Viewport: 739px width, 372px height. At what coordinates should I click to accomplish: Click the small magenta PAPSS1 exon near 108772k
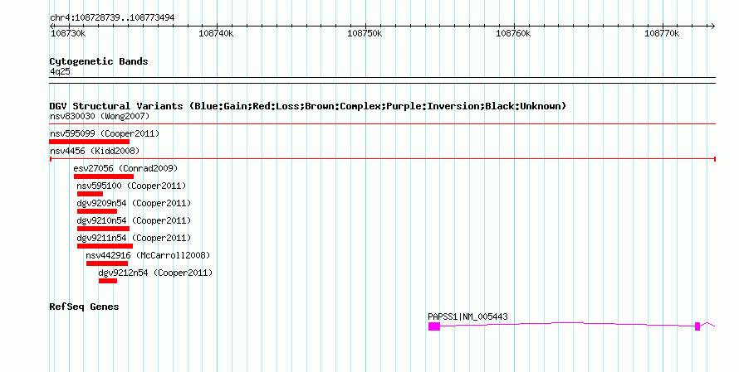[697, 326]
